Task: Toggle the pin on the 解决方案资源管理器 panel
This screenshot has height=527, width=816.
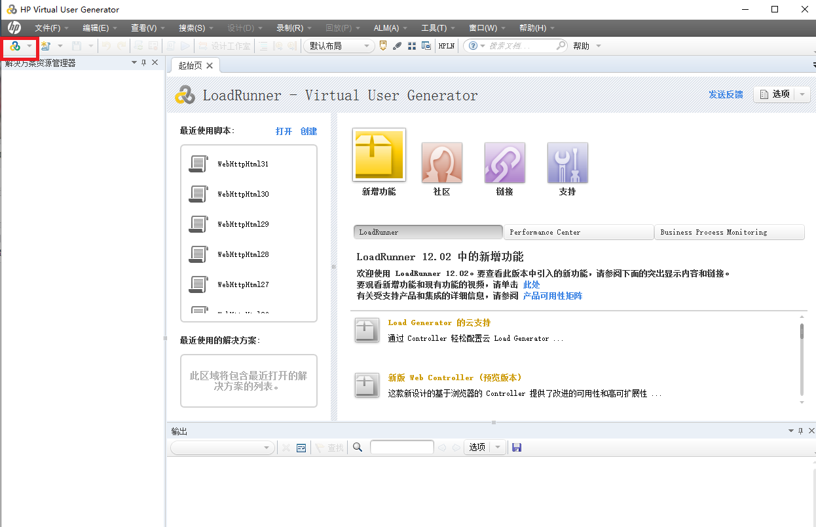Action: (143, 62)
